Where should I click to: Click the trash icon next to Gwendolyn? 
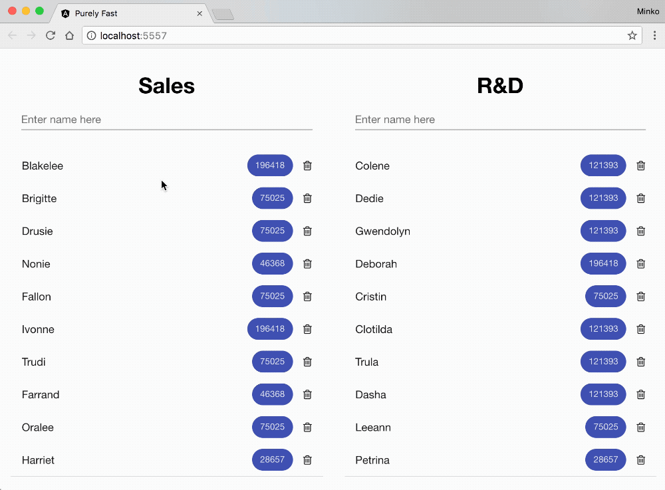[x=641, y=231]
